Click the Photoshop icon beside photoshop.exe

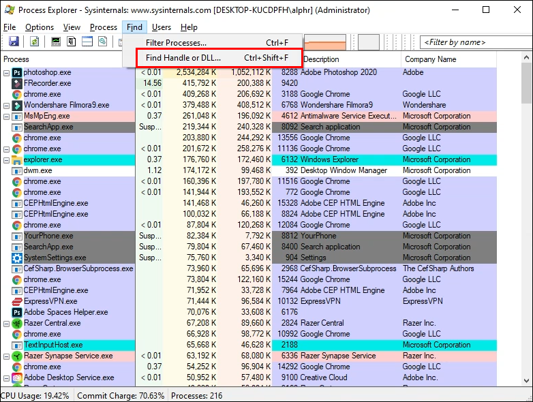pos(17,72)
